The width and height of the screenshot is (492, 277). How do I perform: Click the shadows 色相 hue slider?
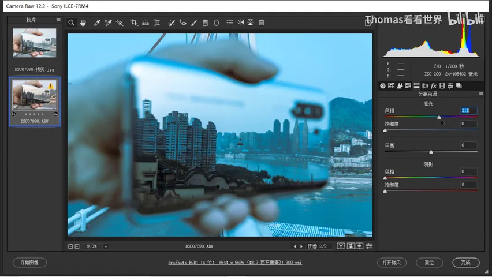[431, 178]
